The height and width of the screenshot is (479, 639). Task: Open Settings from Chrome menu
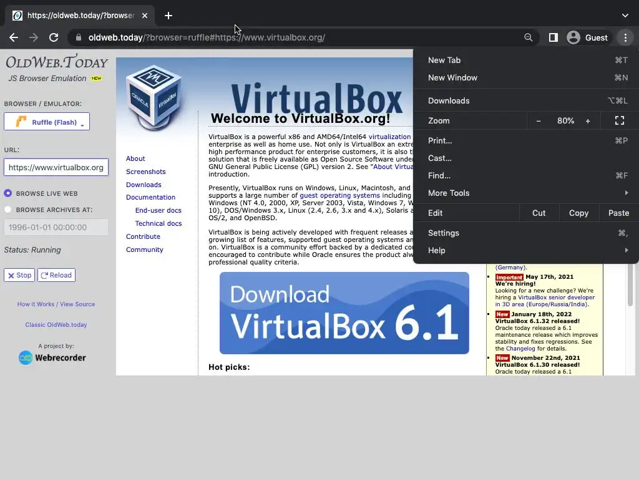(525, 233)
